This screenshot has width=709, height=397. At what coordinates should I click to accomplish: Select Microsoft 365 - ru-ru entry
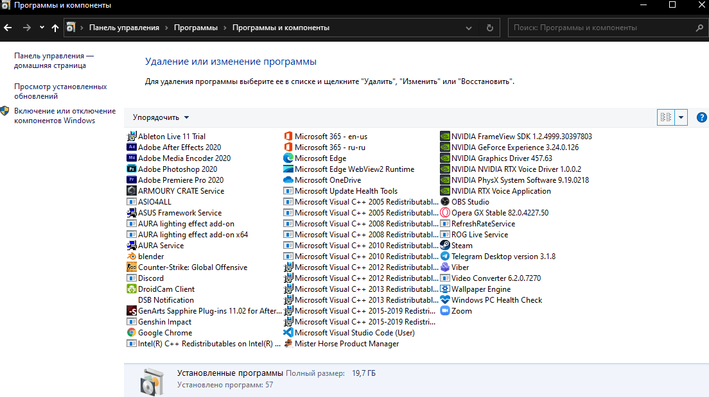pyautogui.click(x=325, y=148)
